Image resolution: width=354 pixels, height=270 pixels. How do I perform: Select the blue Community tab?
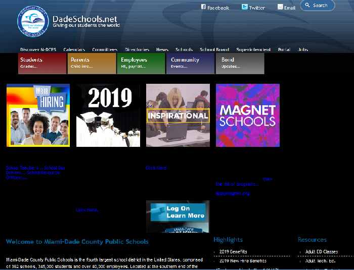(190, 63)
